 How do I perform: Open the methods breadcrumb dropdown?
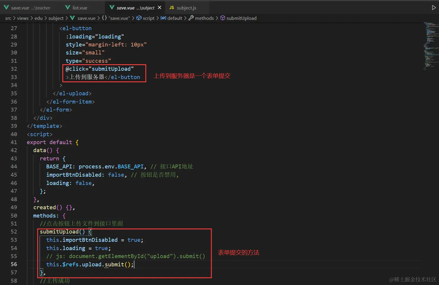(204, 18)
